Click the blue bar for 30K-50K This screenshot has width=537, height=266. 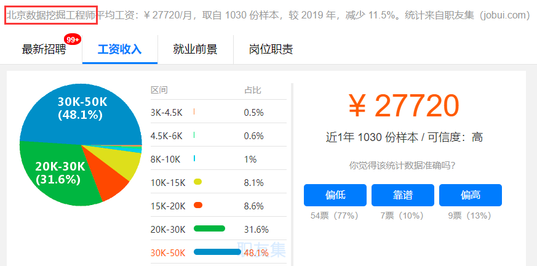218,252
